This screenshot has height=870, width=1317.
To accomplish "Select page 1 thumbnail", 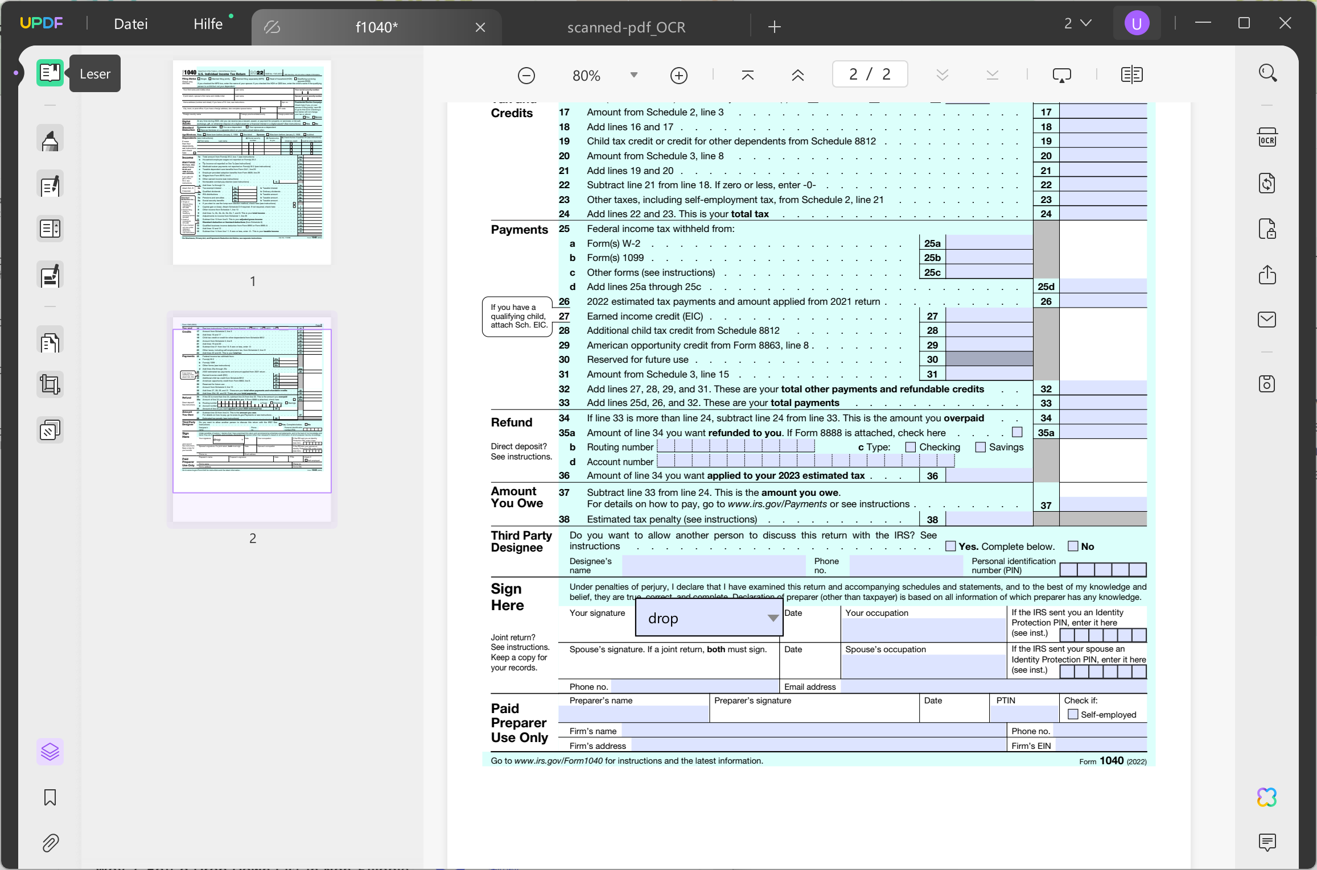I will [252, 163].
